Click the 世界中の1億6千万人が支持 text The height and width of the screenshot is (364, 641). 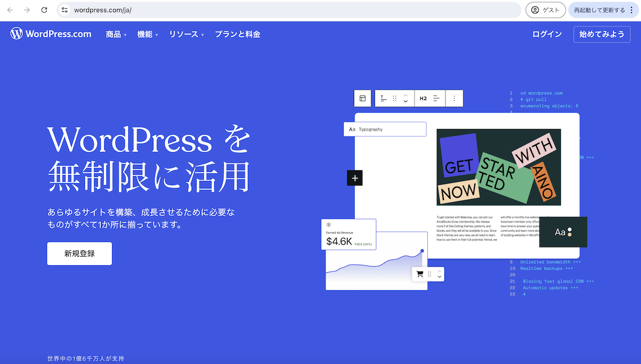coord(86,359)
